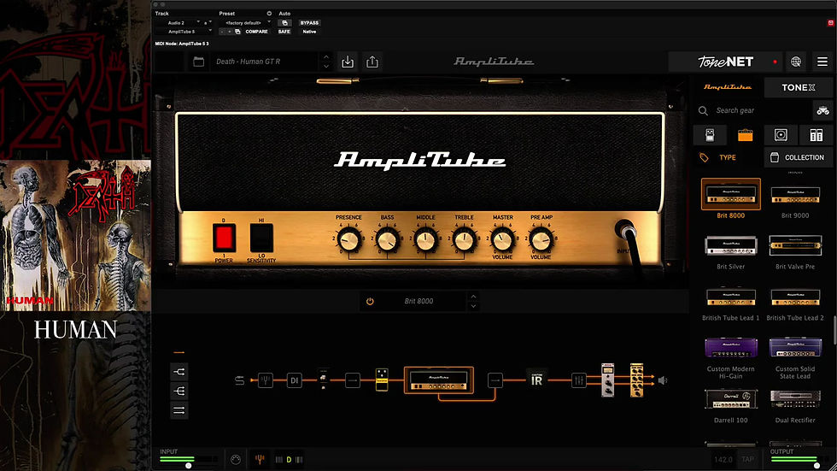Open the ToneNET panel

point(725,62)
